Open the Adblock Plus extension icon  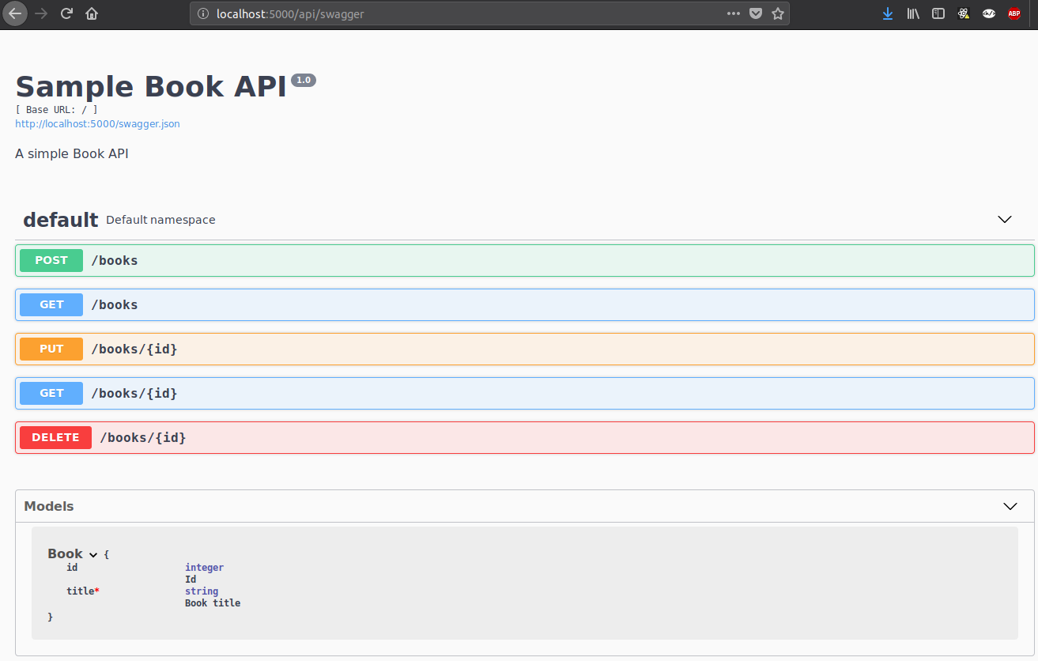coord(1013,13)
